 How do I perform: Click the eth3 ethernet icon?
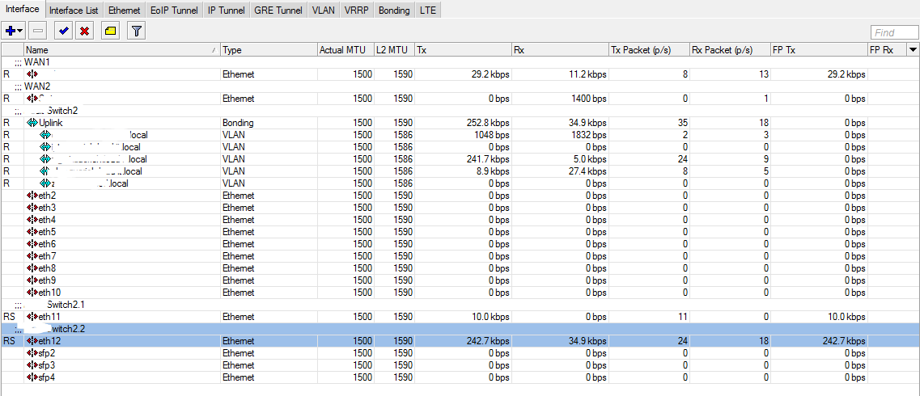32,208
